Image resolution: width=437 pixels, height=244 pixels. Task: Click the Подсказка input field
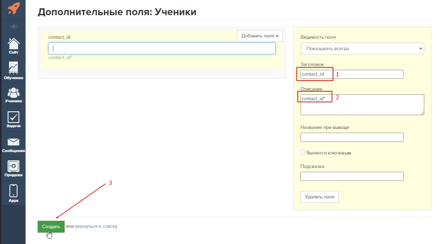352,176
